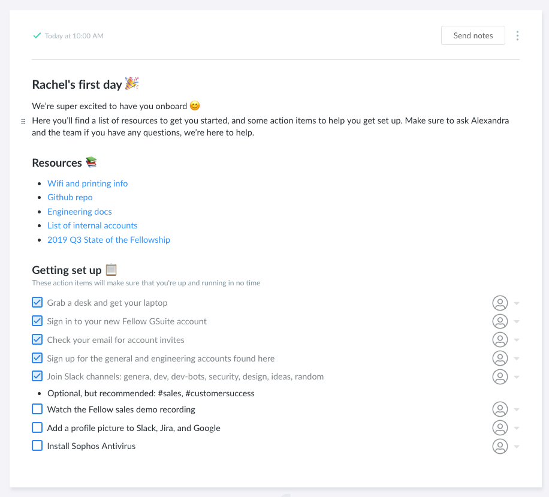Open dropdown arrow next to 'Check your email' item
The image size is (549, 497).
(517, 341)
